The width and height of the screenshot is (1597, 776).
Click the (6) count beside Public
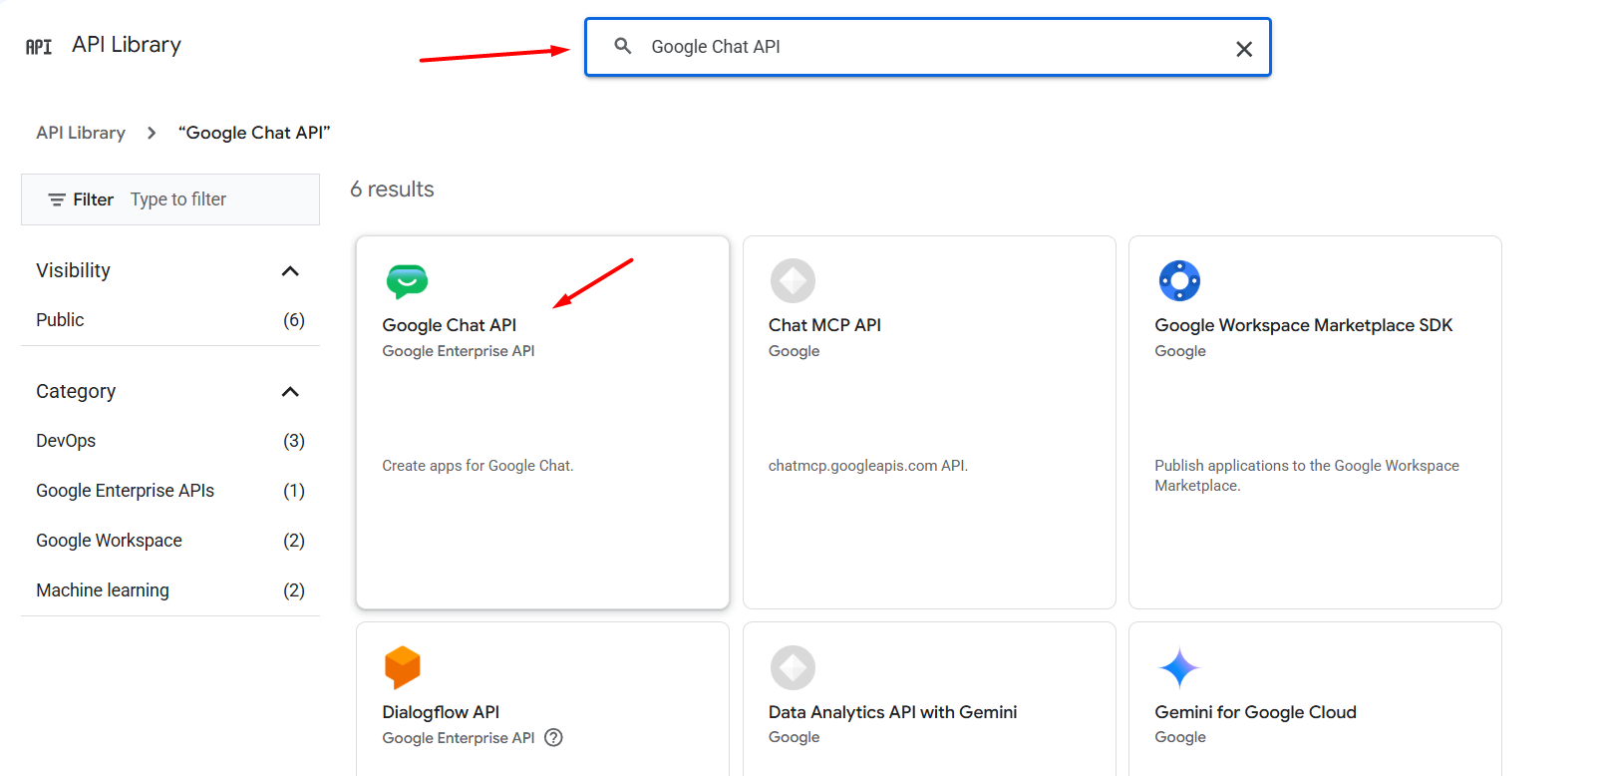pos(293,320)
